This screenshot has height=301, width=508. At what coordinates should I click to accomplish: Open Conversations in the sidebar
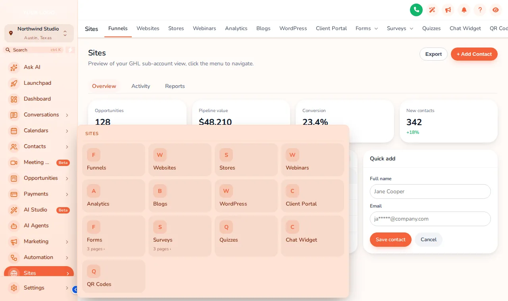pos(39,115)
